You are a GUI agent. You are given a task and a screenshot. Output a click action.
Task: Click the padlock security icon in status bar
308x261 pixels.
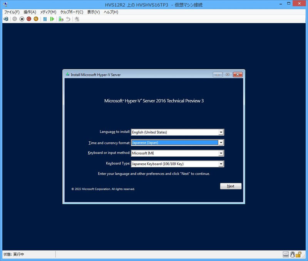[x=298, y=254]
